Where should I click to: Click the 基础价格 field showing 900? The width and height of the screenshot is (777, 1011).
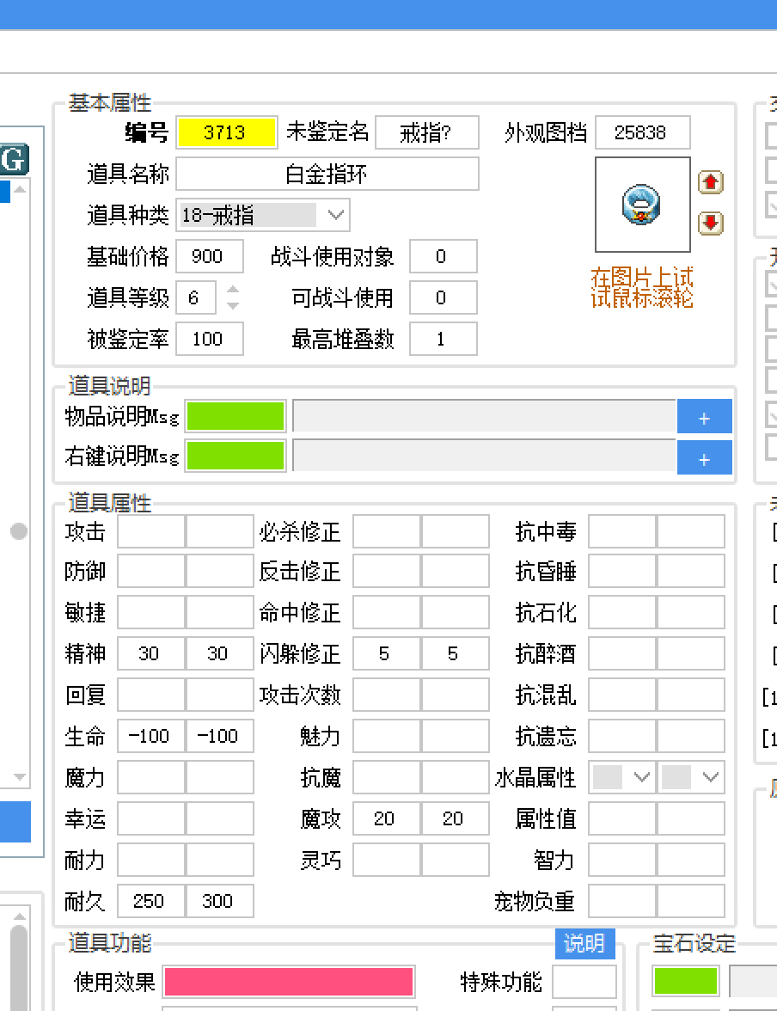click(x=209, y=256)
